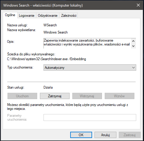The image size is (144, 141).
Task: Switch to the Ogólne tab
Action: click(10, 15)
